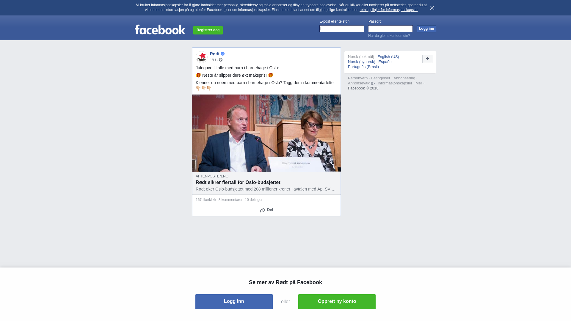This screenshot has width=571, height=321.
Task: Open the plus button for more languages
Action: tap(427, 59)
